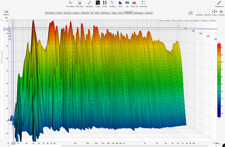Switch to the SPL & Phase tab

point(50,13)
